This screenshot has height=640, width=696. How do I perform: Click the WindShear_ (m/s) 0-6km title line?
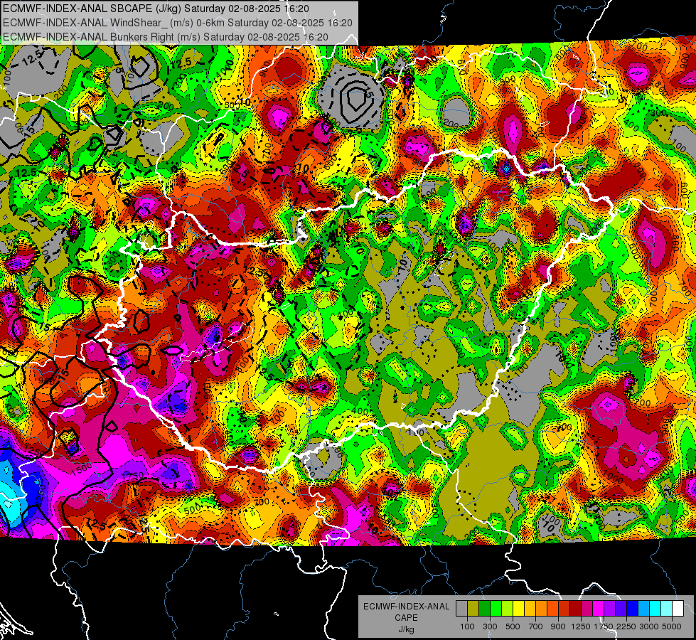(178, 23)
